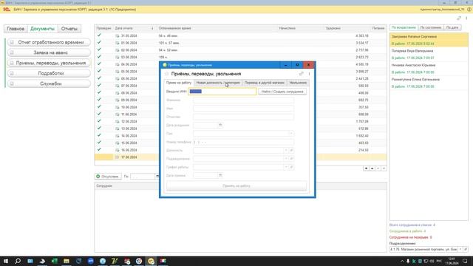Screen dimensions: 473x266
Task: Move up with list navigation arrow
Action: 372,168
